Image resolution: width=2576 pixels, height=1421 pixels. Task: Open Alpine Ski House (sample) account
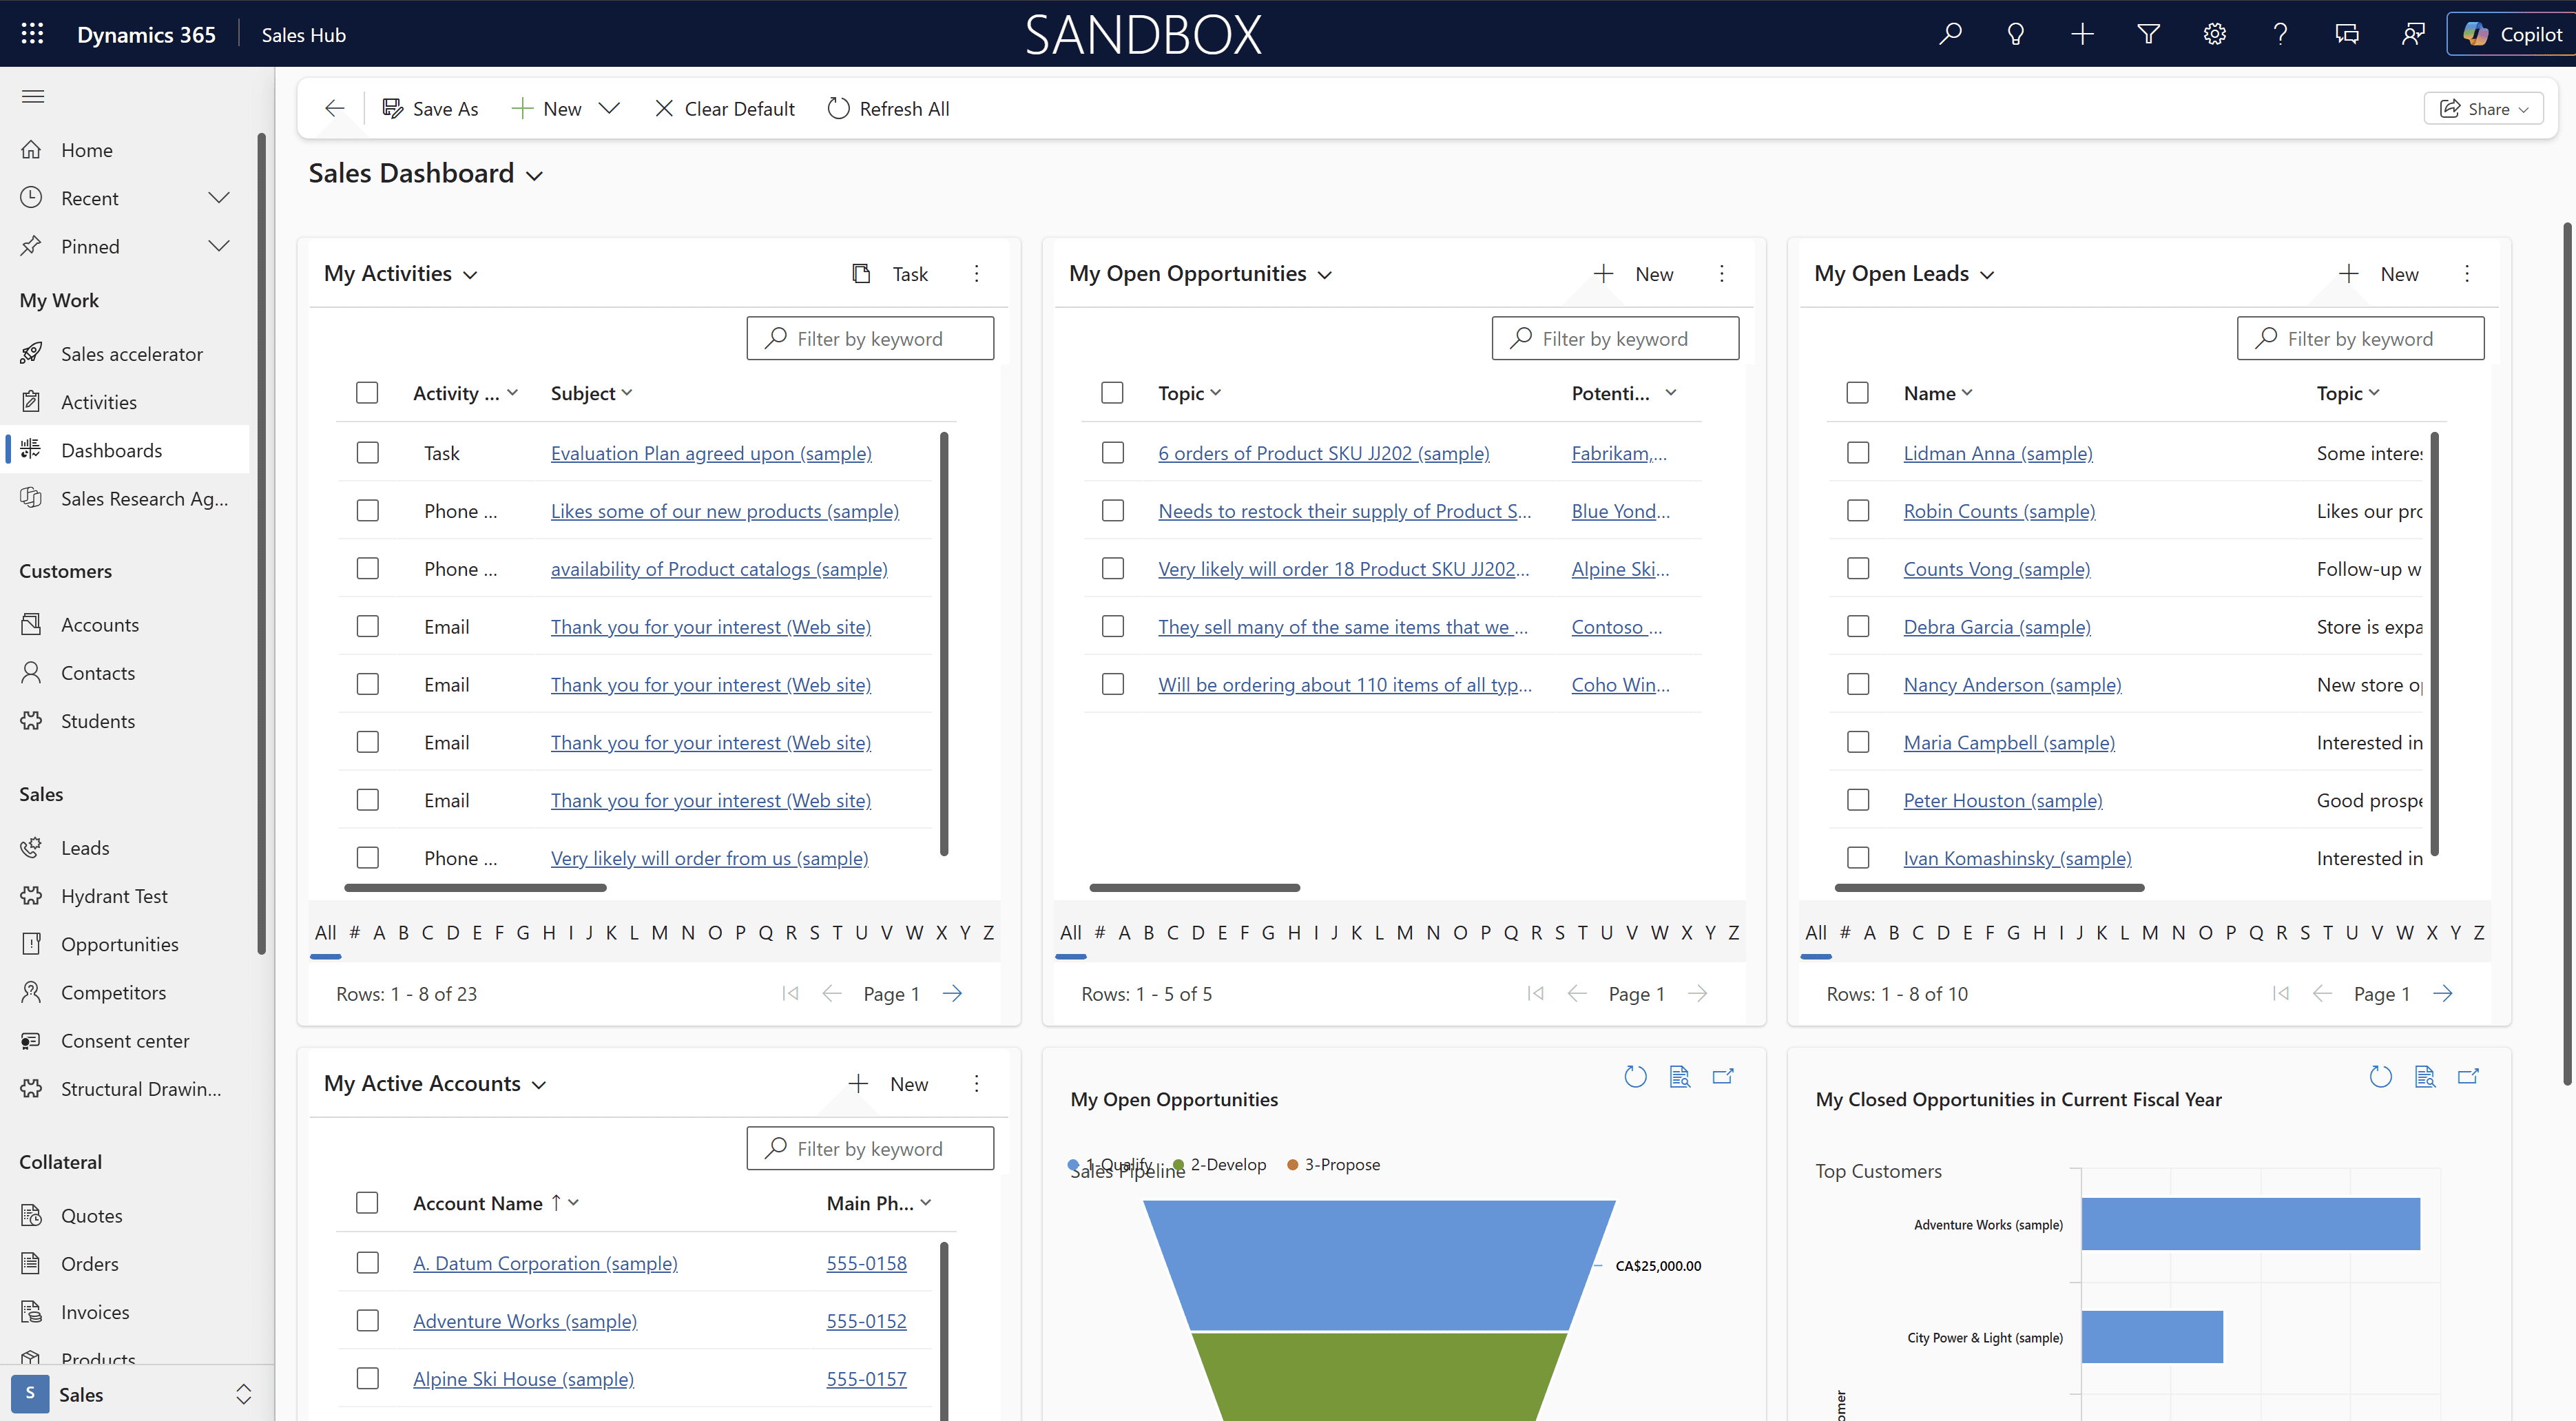[523, 1379]
